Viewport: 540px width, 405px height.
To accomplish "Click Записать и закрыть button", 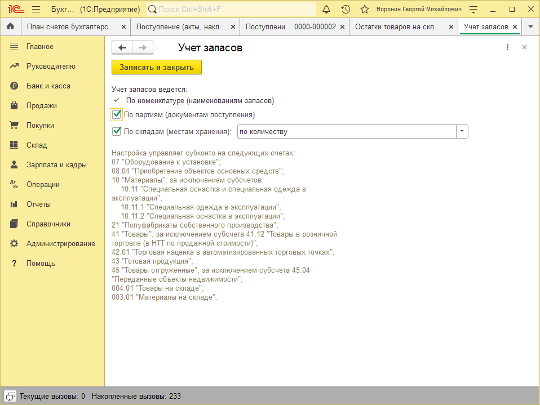I will (x=157, y=68).
